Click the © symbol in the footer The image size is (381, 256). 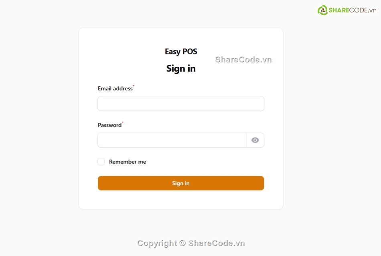[182, 243]
